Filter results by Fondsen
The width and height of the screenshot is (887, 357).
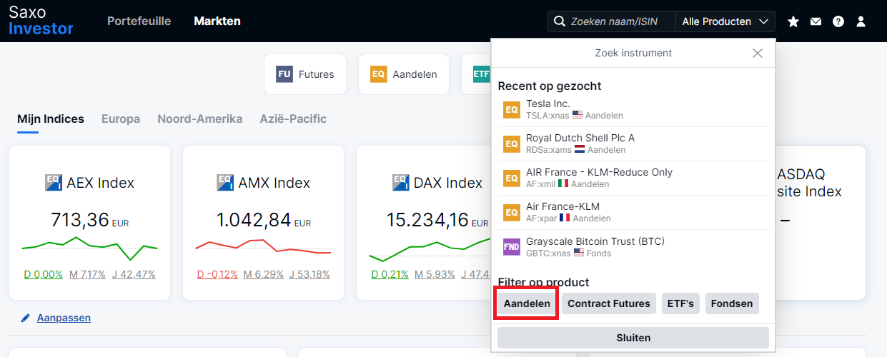(x=732, y=303)
